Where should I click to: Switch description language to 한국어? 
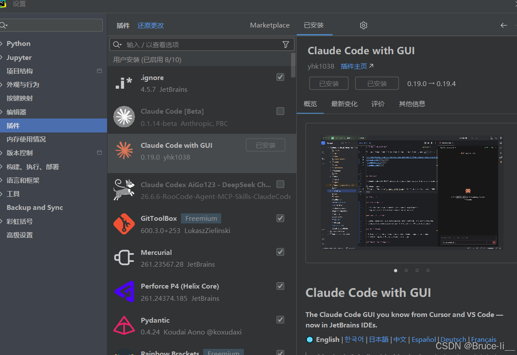click(354, 340)
